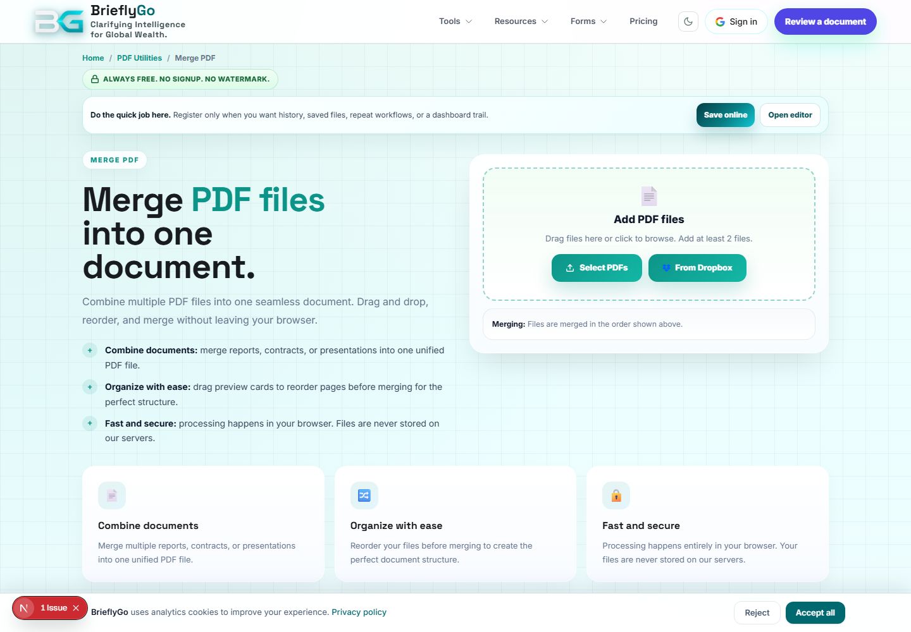Click the 'Combine documents' card title
The height and width of the screenshot is (632, 911).
[148, 526]
